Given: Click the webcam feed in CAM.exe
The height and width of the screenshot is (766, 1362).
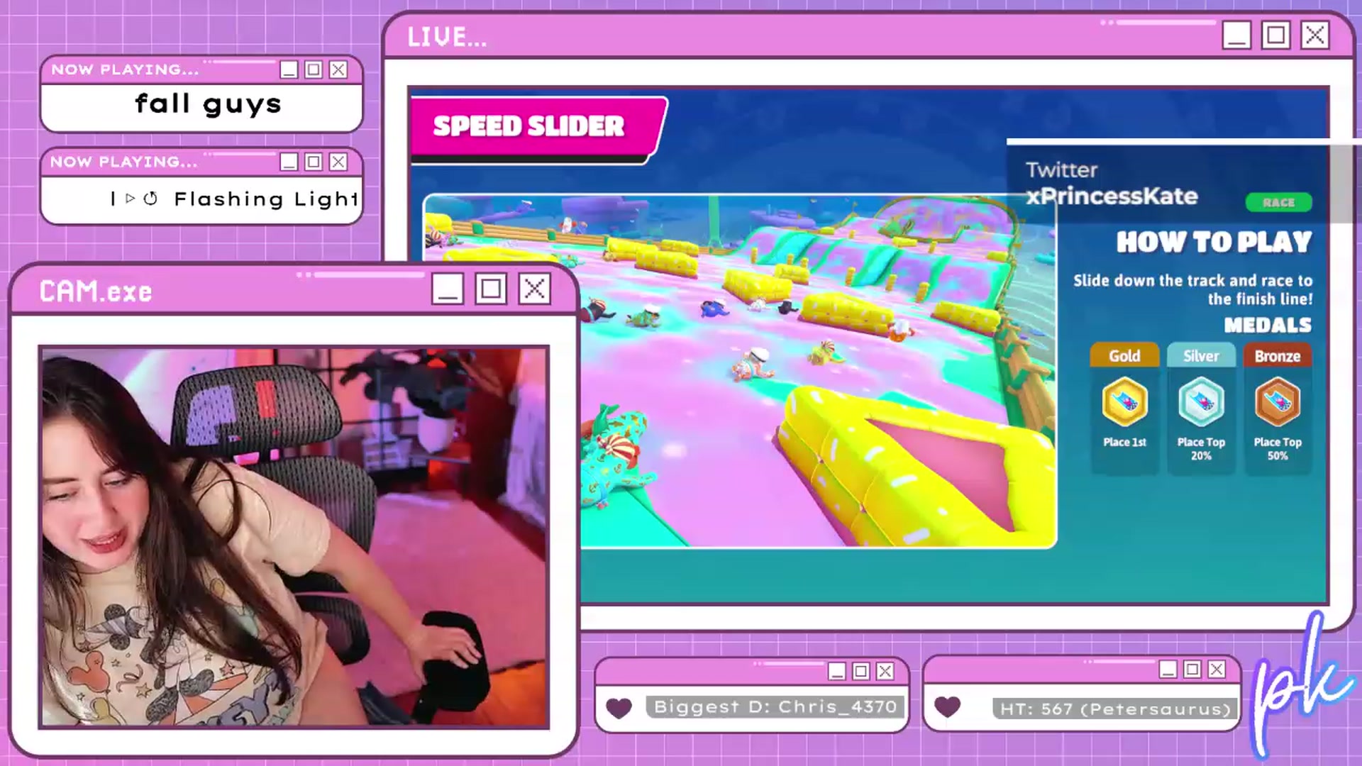Looking at the screenshot, I should click(x=294, y=537).
